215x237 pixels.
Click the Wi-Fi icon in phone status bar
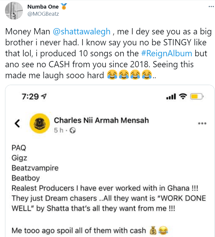pyautogui.click(x=183, y=96)
